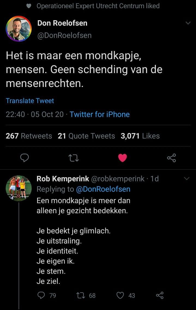
Task: Click Translate Tweet link
Action: click(30, 101)
